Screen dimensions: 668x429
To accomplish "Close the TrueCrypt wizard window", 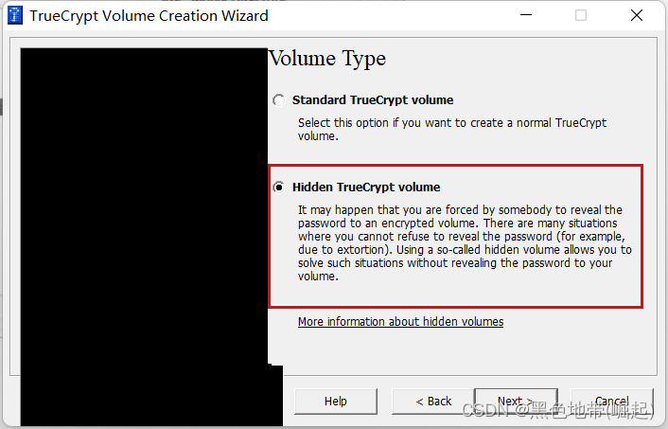I will [637, 15].
